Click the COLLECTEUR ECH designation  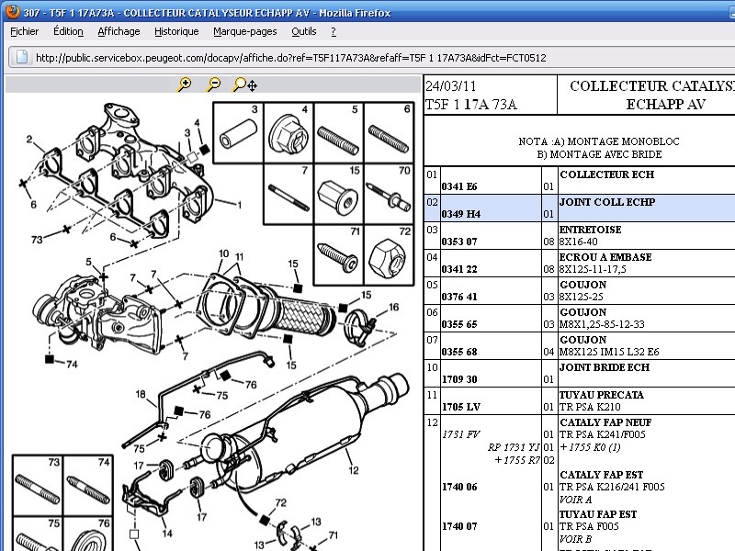[x=607, y=174]
